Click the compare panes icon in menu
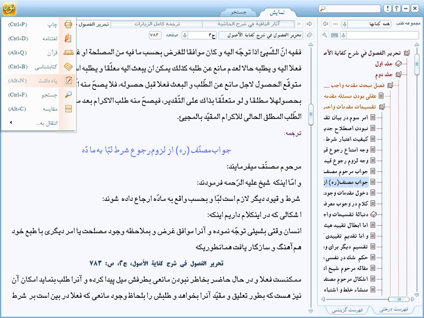424x318 pixels. click(x=68, y=109)
